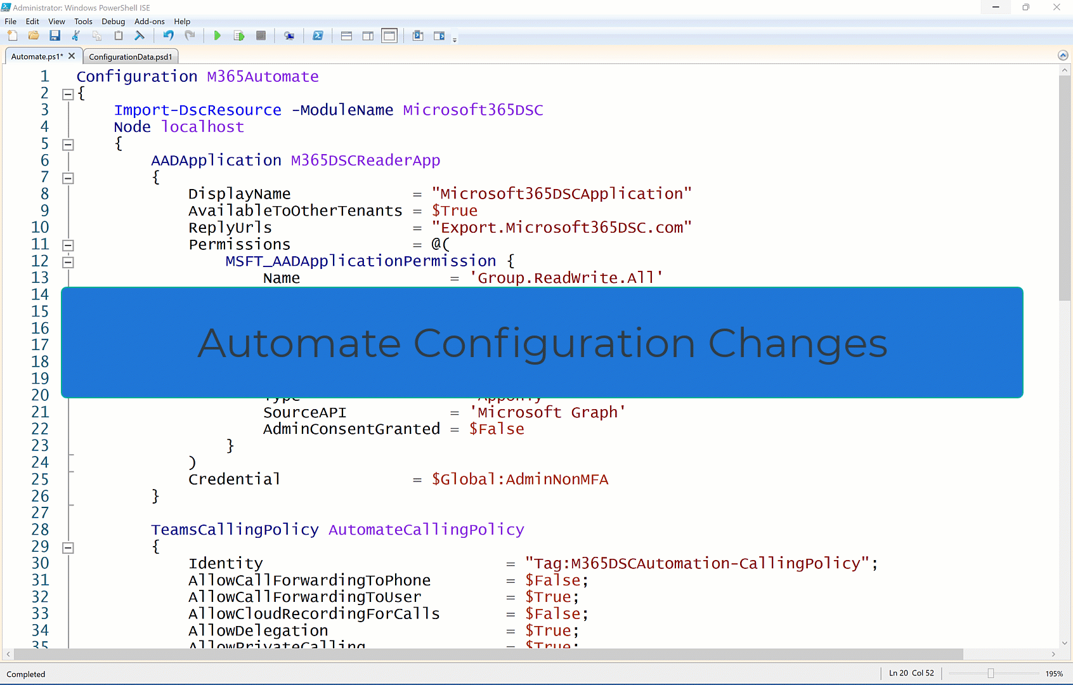
Task: Clear the Console pane
Action: (140, 36)
